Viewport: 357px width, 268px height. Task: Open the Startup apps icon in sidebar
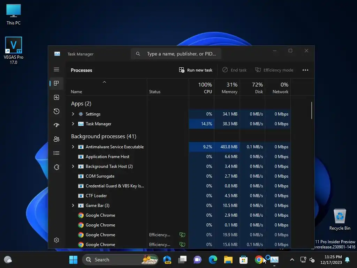pos(56,125)
